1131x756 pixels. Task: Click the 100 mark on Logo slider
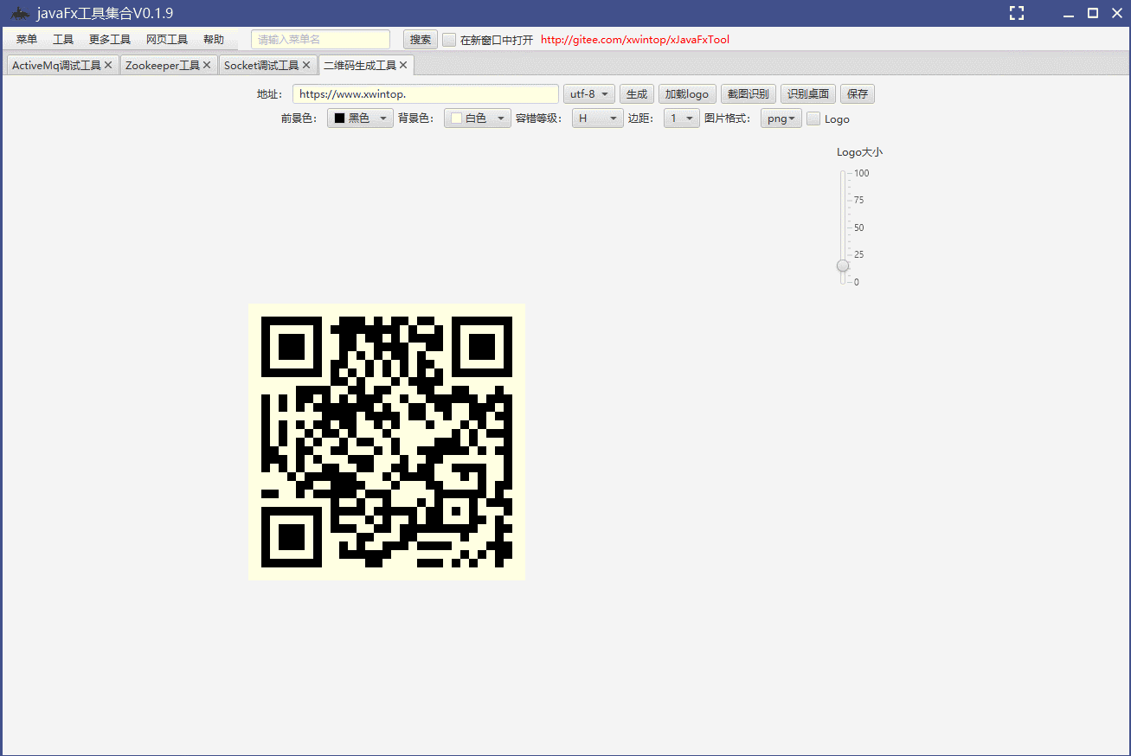tap(862, 173)
